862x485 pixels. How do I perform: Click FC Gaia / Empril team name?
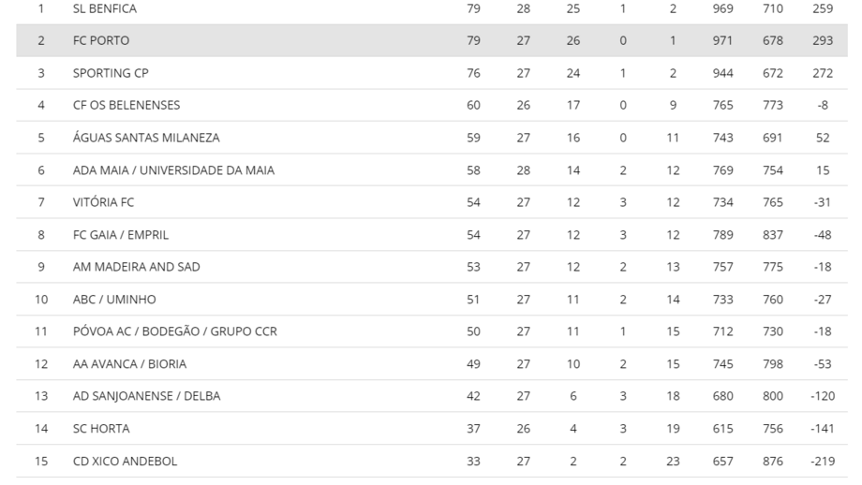[x=121, y=235]
